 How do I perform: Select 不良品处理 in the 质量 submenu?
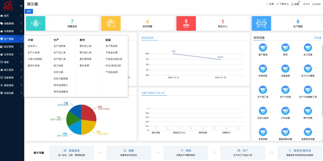[111, 52]
